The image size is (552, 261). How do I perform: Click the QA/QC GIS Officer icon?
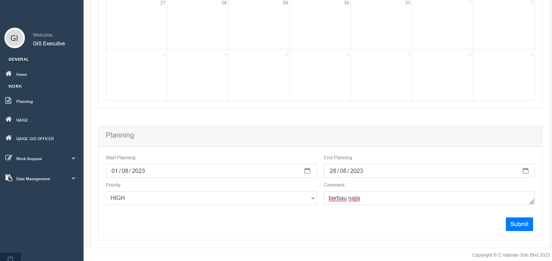pos(9,138)
